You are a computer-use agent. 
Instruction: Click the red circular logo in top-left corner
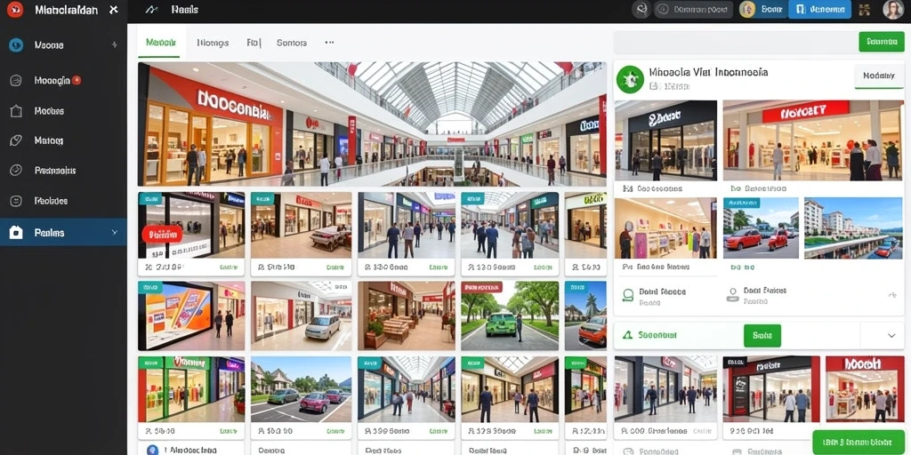point(15,9)
